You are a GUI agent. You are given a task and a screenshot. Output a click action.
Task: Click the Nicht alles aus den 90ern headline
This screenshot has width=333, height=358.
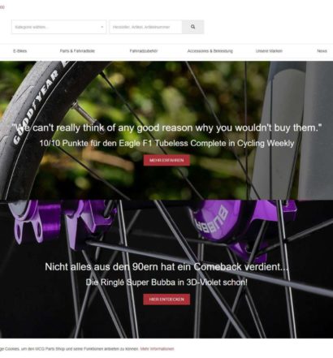[x=166, y=267]
